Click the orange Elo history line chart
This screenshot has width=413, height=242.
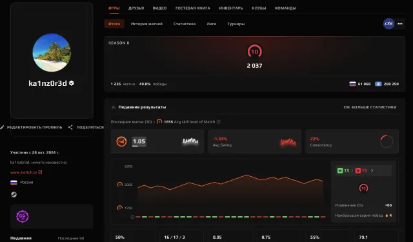(230, 182)
